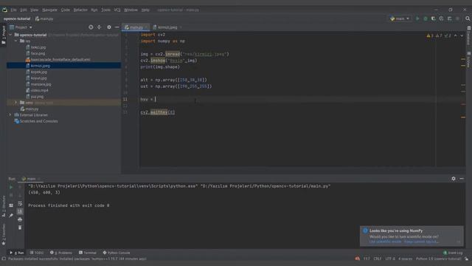The height and width of the screenshot is (266, 472).
Task: Select video.mp4 in project tree
Action: [39, 90]
